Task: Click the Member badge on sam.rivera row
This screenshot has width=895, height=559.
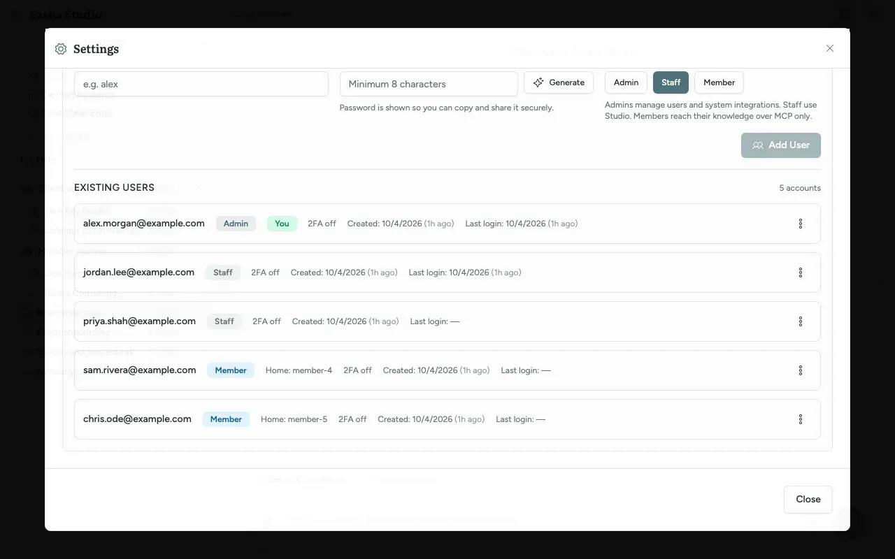Action: (x=231, y=370)
